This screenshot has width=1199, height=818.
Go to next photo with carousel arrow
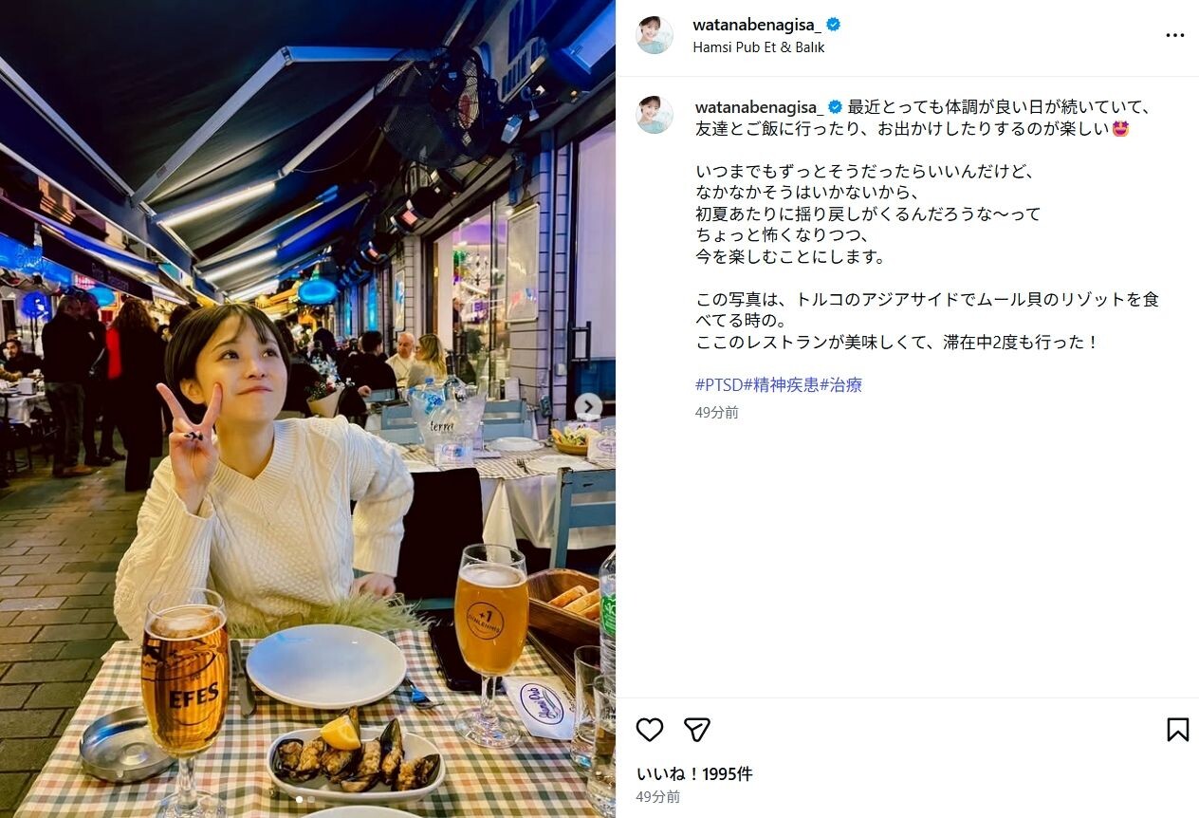click(588, 407)
